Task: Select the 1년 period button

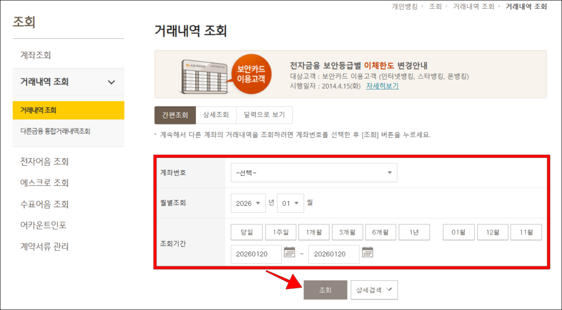Action: pos(414,232)
